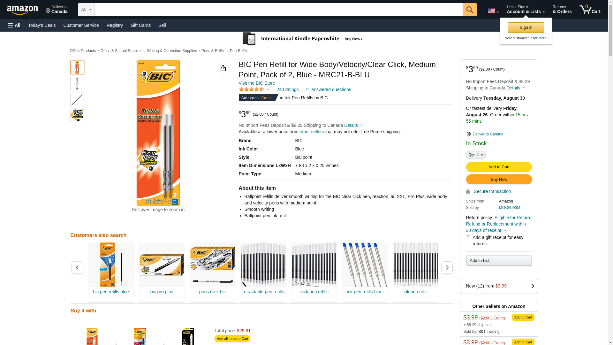Viewport: 613px width, 345px height.
Task: Check the gift receipt checkbox
Action: (x=469, y=237)
